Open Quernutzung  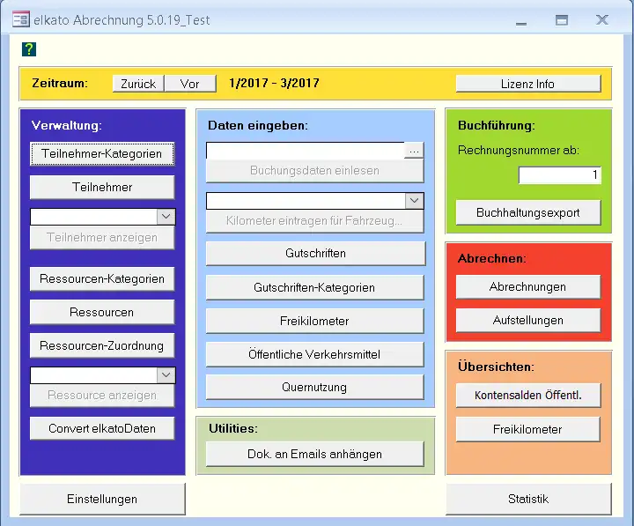[x=315, y=387]
